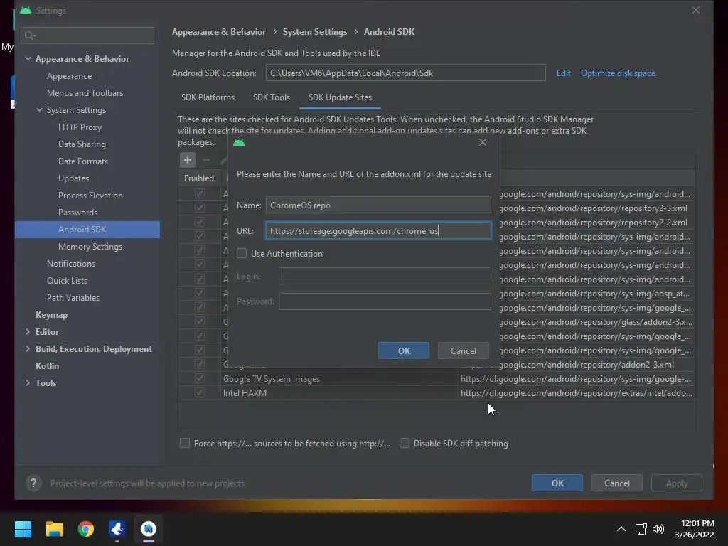Image resolution: width=728 pixels, height=546 pixels.
Task: Open Path Variables settings
Action: [x=73, y=298]
